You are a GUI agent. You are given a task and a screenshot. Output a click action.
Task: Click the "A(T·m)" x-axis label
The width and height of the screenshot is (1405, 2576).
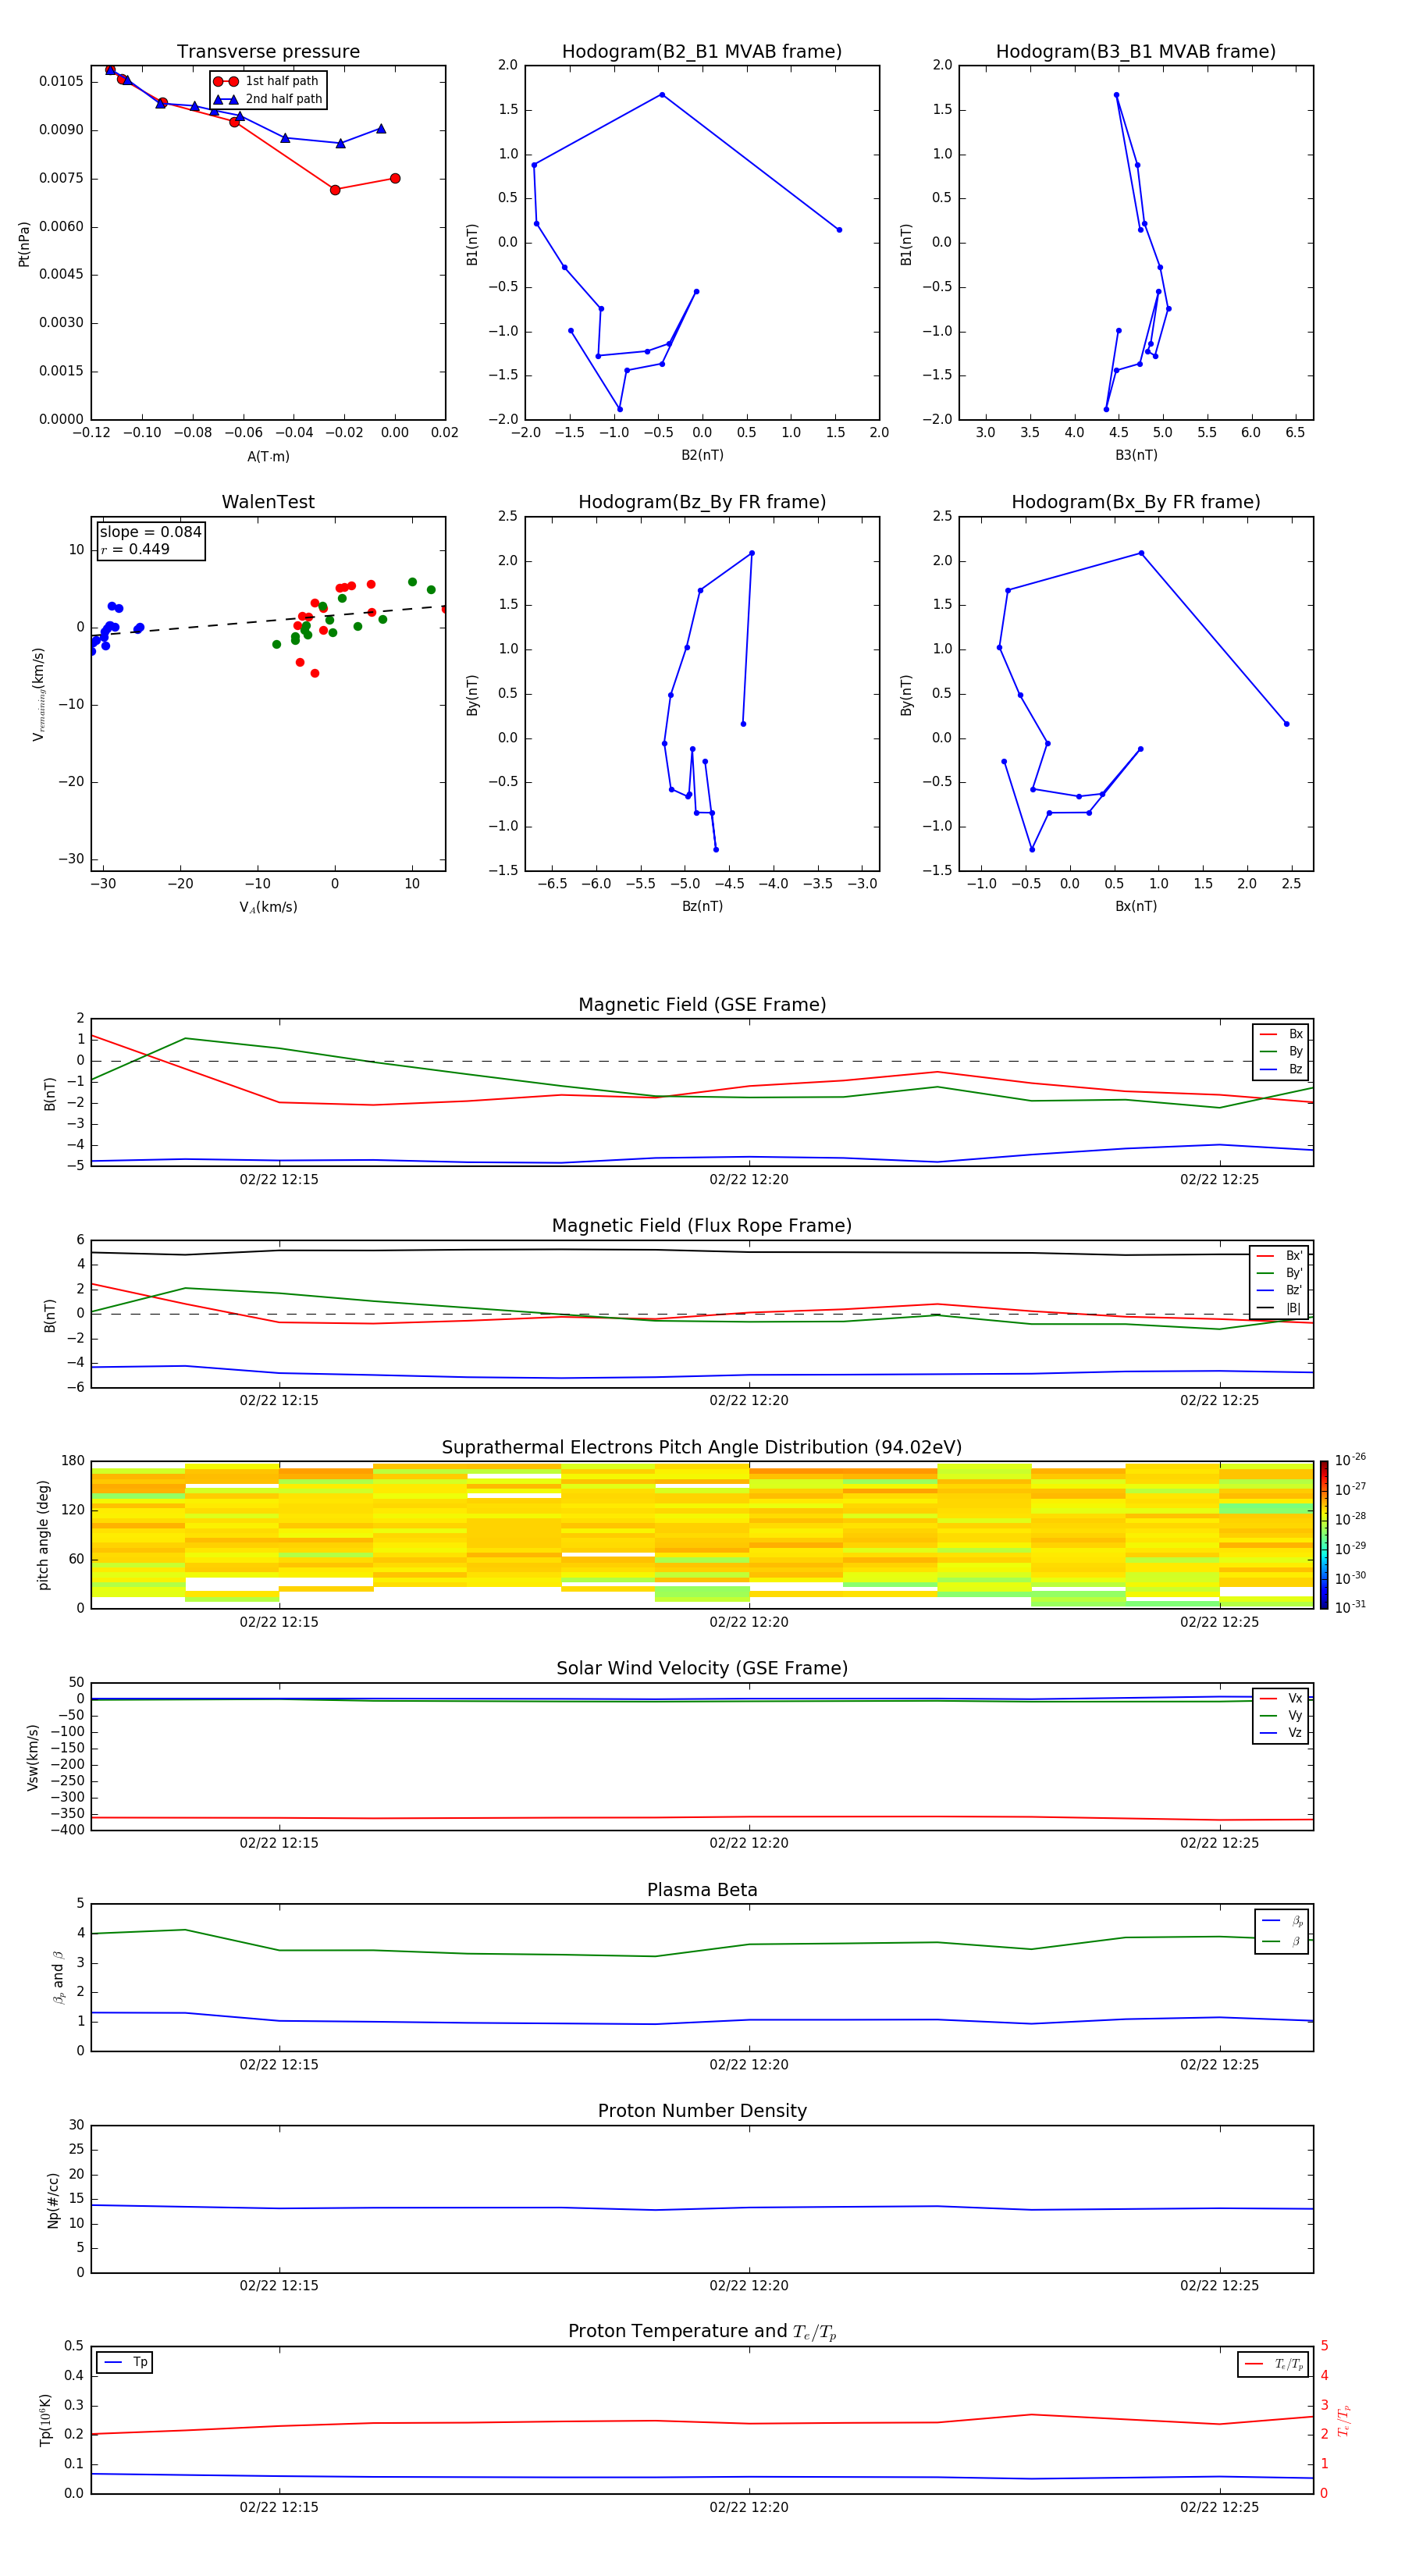pyautogui.click(x=268, y=456)
